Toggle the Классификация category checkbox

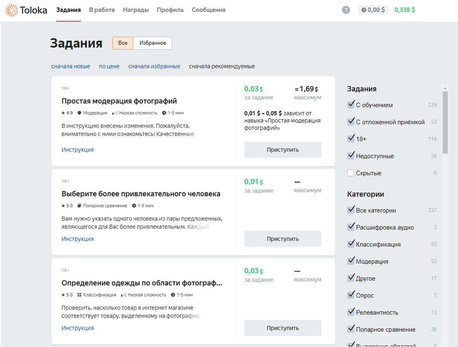tap(351, 244)
